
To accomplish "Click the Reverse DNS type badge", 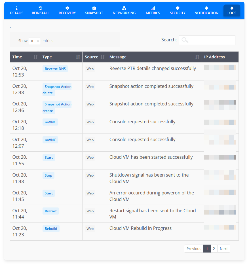I will pos(55,69).
